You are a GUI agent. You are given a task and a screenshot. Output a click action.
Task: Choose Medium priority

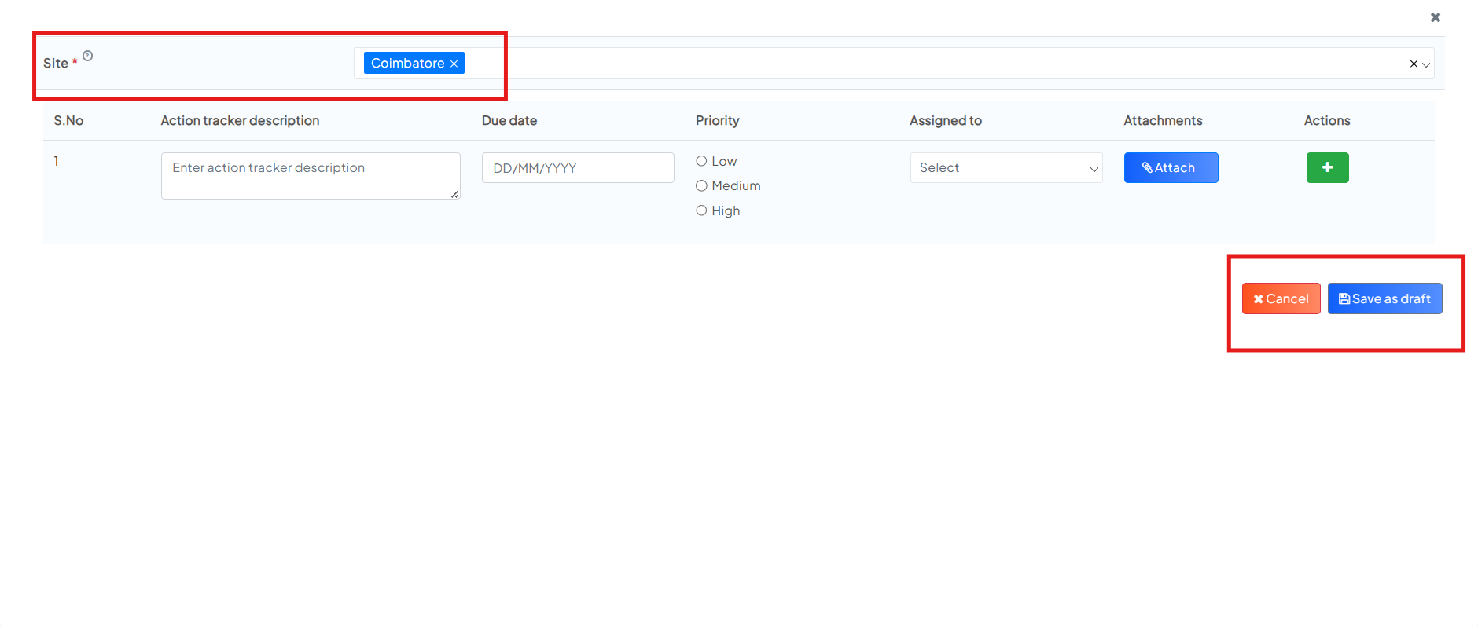[701, 186]
